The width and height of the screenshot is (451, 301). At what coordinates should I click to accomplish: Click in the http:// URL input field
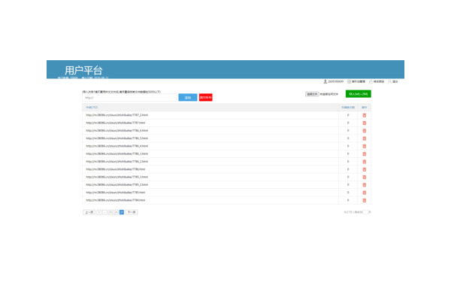pyautogui.click(x=129, y=98)
